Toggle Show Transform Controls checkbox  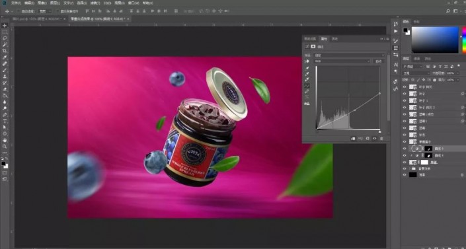pyautogui.click(x=58, y=11)
